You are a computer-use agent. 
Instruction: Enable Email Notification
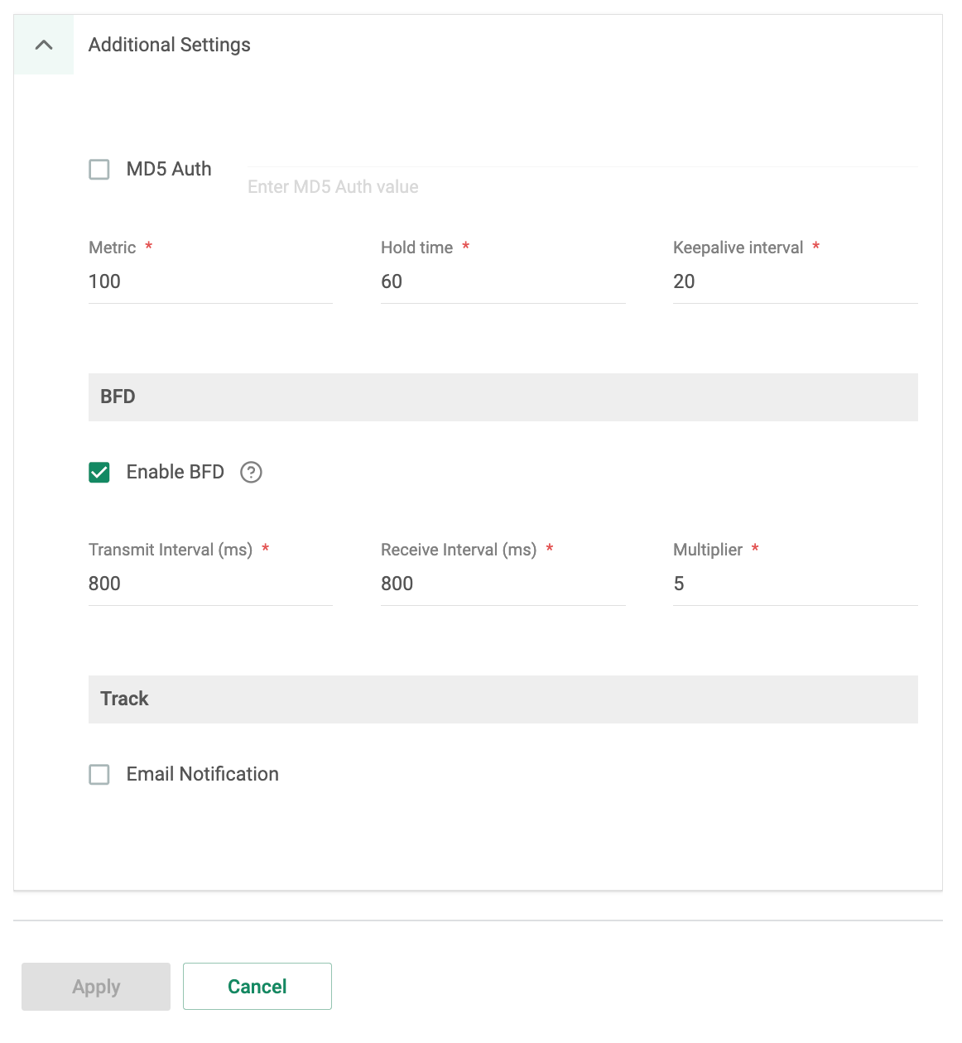click(x=99, y=774)
